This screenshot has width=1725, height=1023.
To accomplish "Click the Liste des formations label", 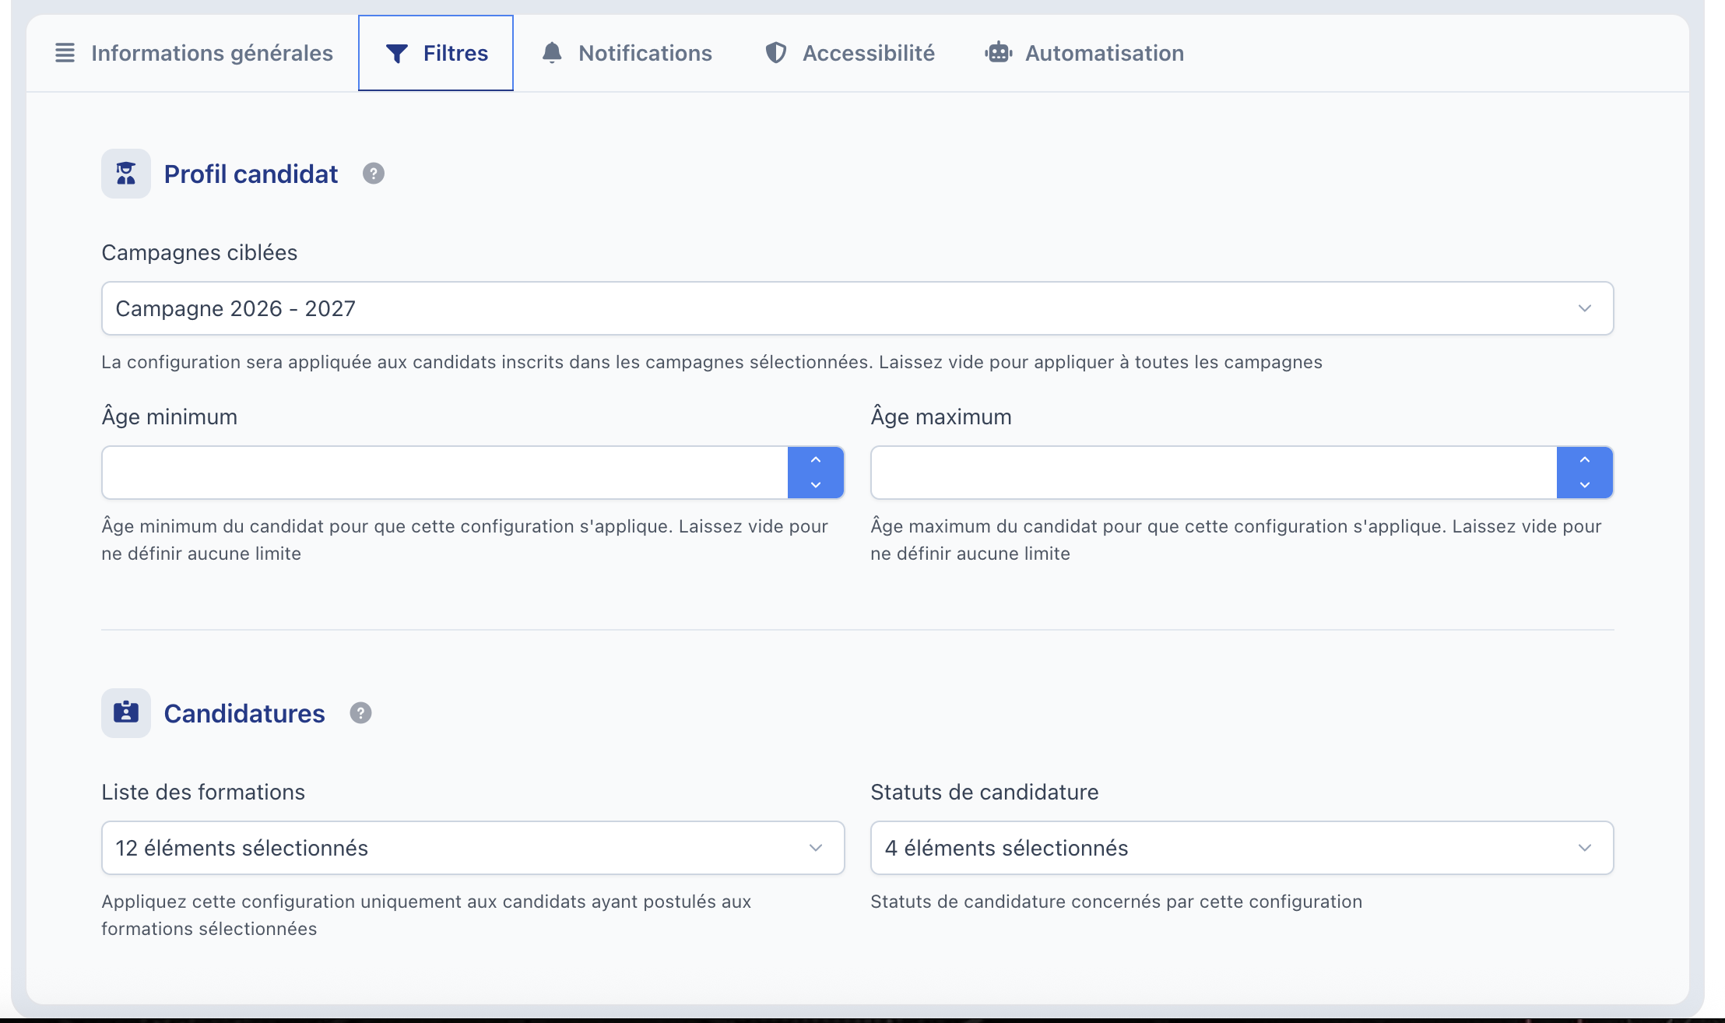I will click(203, 792).
